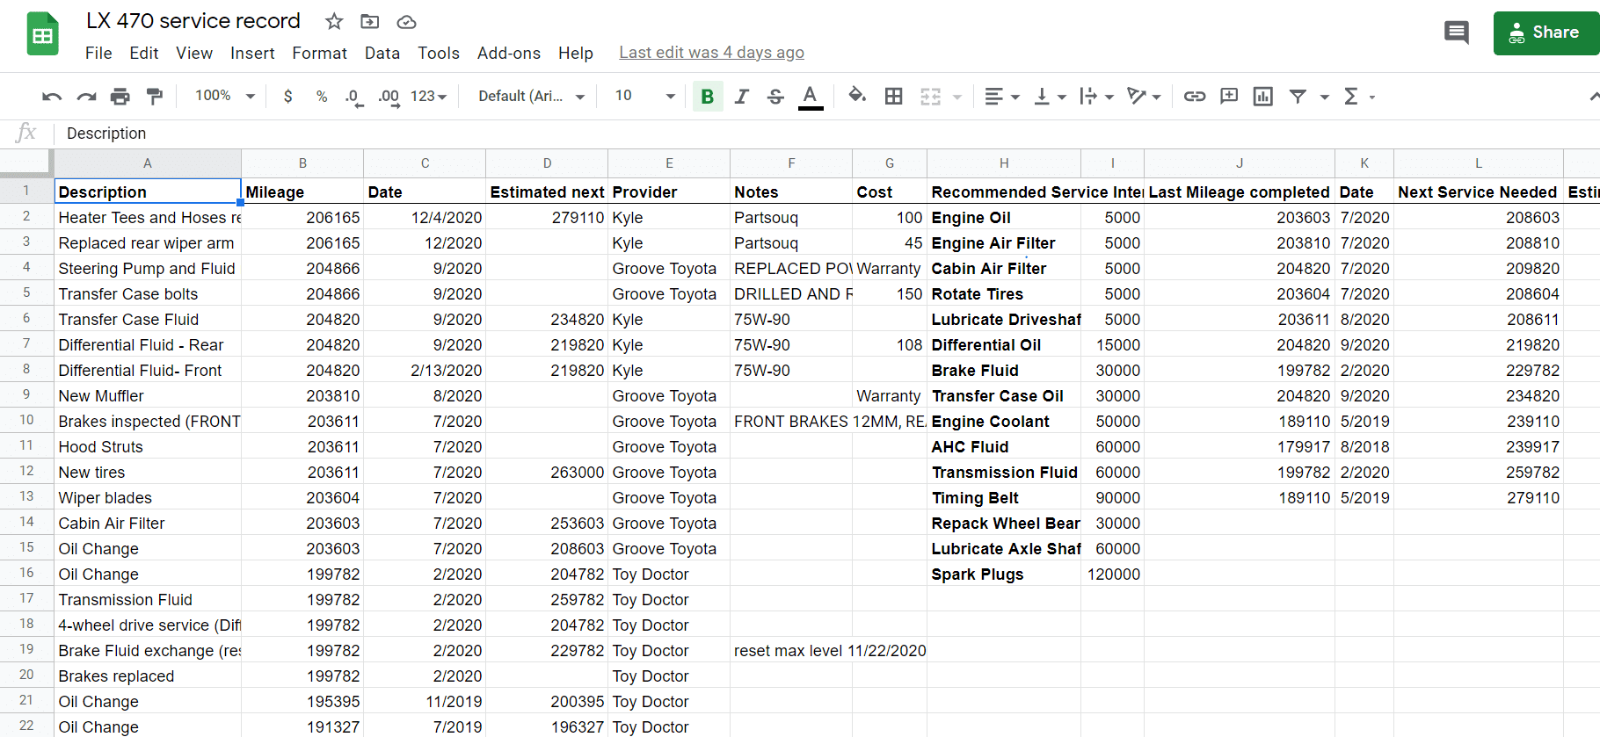Select the 'New Muffler' cell

[x=148, y=396]
